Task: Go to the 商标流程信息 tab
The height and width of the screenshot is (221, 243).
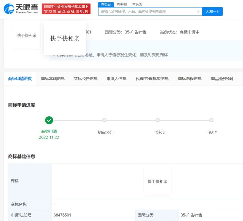Action: click(x=190, y=79)
